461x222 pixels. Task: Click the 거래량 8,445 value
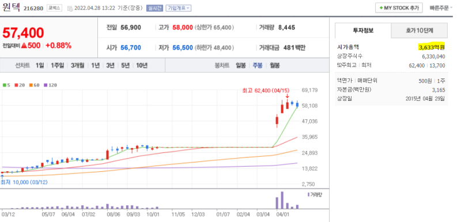[x=286, y=28]
